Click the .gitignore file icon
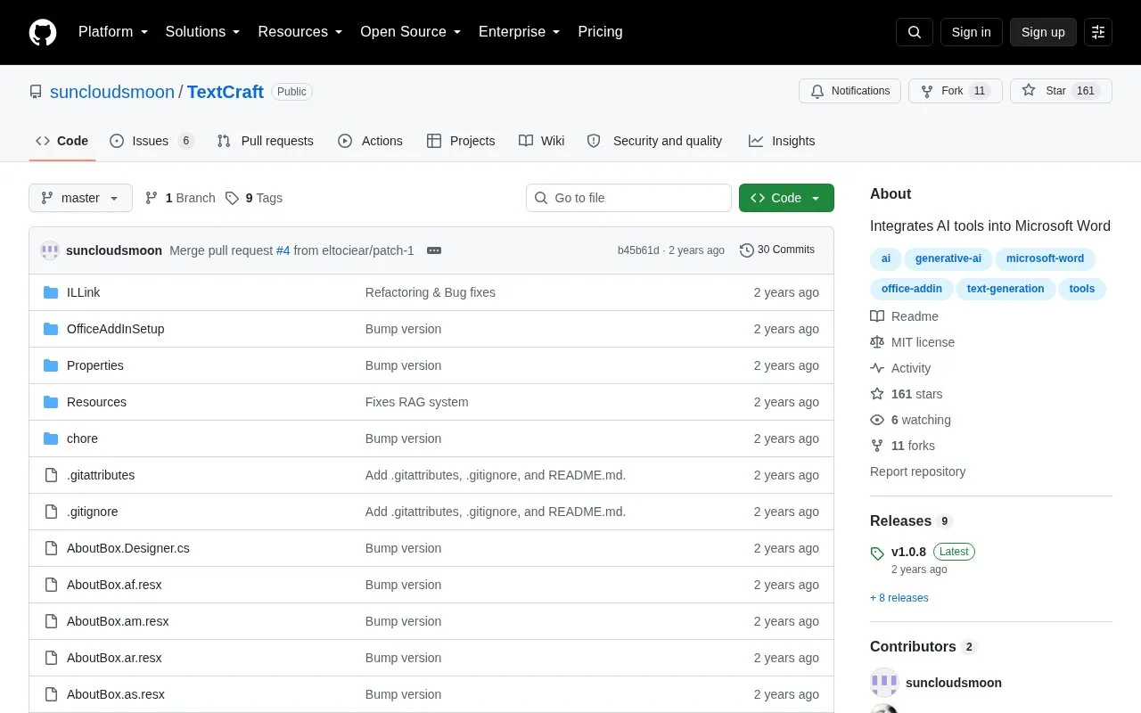Image resolution: width=1141 pixels, height=713 pixels. point(51,512)
